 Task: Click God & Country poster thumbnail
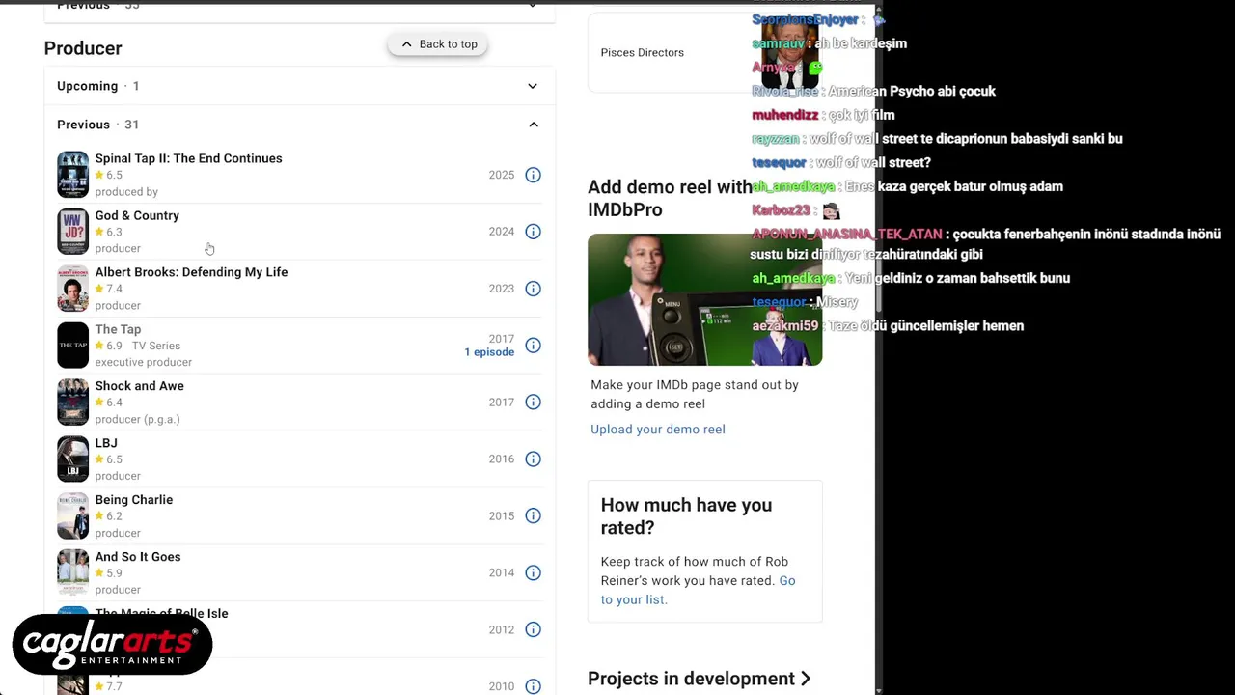[x=72, y=232]
